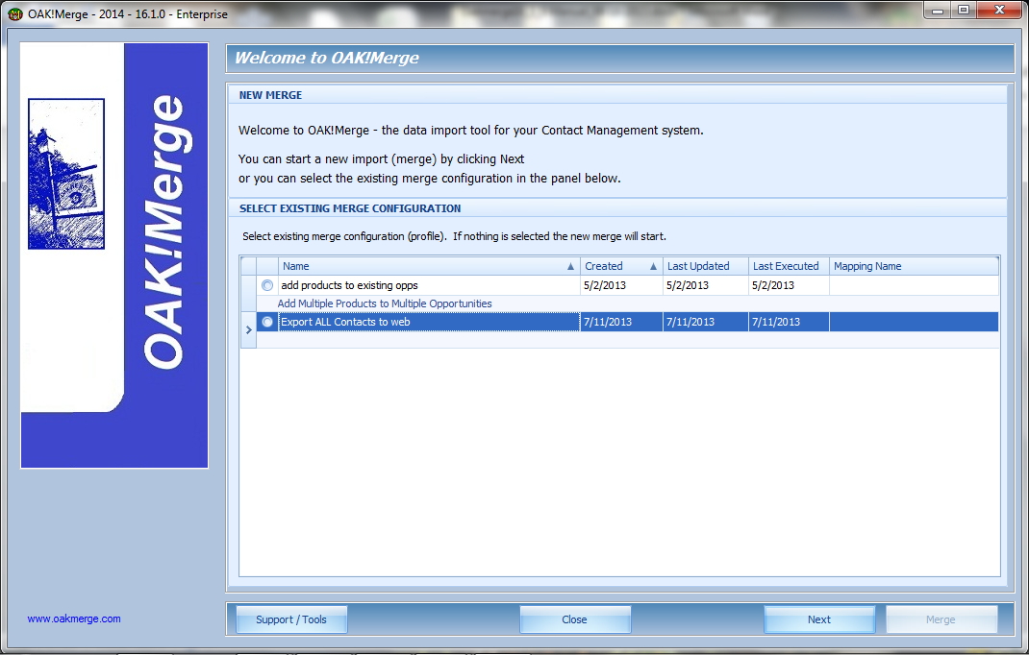Click the 'Add Multiple Products to Multiple Opportunities' description
The image size is (1029, 655).
pos(385,303)
